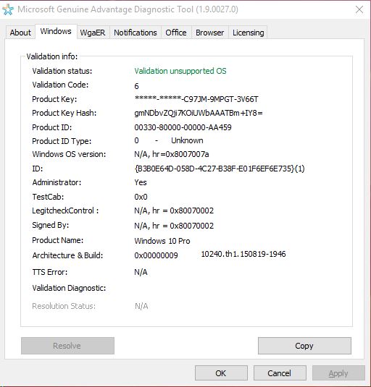The image size is (371, 387).
Task: Click the Resolution Status N/A value
Action: (141, 306)
